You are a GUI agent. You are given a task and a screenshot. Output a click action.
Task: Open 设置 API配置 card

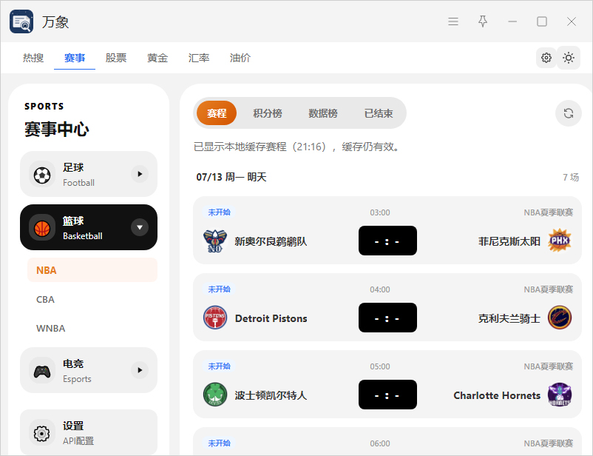[89, 432]
